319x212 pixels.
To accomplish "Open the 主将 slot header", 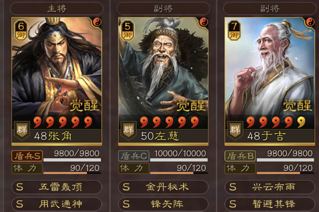I will [x=57, y=9].
